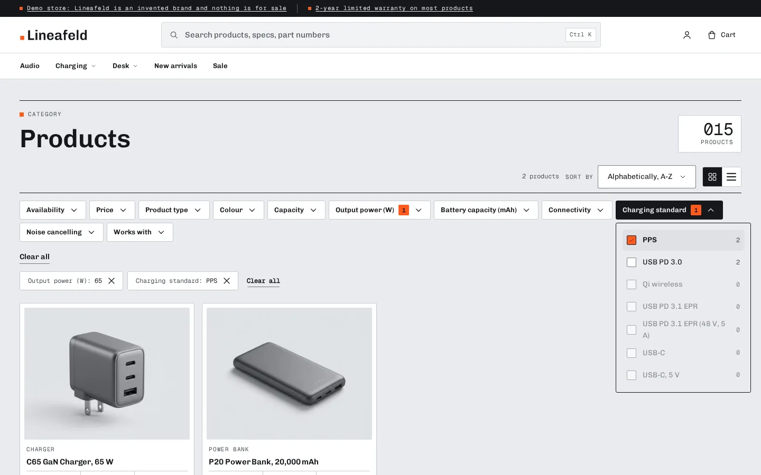
Task: Go to the Lineafeld logo homepage
Action: (53, 35)
